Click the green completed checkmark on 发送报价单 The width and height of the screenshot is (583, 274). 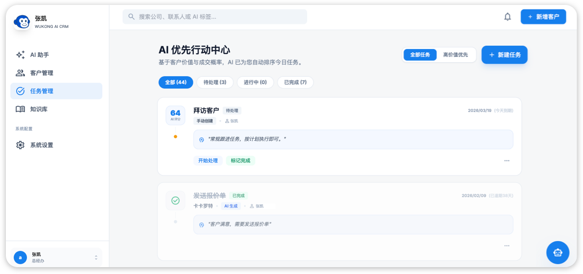click(176, 201)
